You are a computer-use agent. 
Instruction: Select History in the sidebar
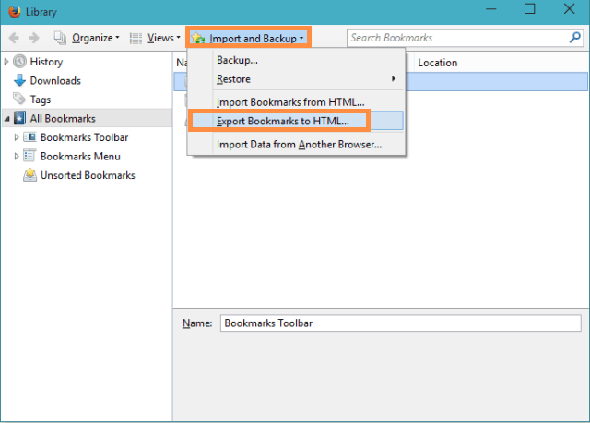point(46,62)
